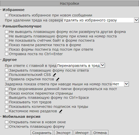The width and height of the screenshot is (139, 135).
Task: Click the Экспорт button
Action: point(63,133)
